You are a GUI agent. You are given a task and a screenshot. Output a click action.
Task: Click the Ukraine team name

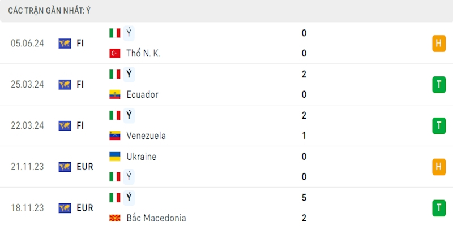point(142,157)
